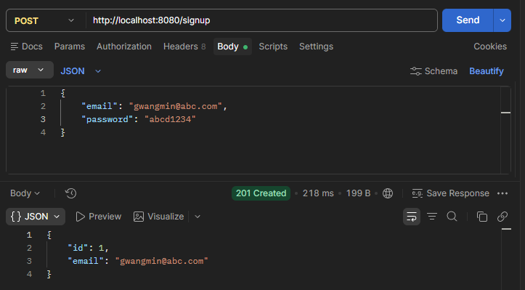Open the network globe icon
Image resolution: width=525 pixels, height=290 pixels.
(x=388, y=193)
